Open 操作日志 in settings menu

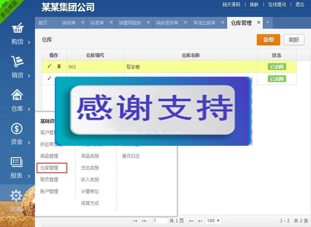[x=131, y=156]
